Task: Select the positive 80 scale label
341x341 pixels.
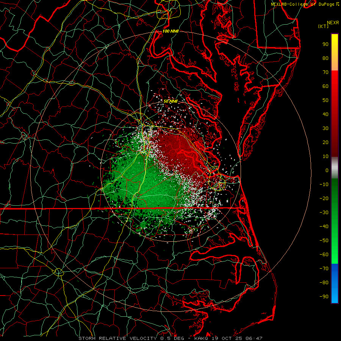Action: pyautogui.click(x=325, y=58)
